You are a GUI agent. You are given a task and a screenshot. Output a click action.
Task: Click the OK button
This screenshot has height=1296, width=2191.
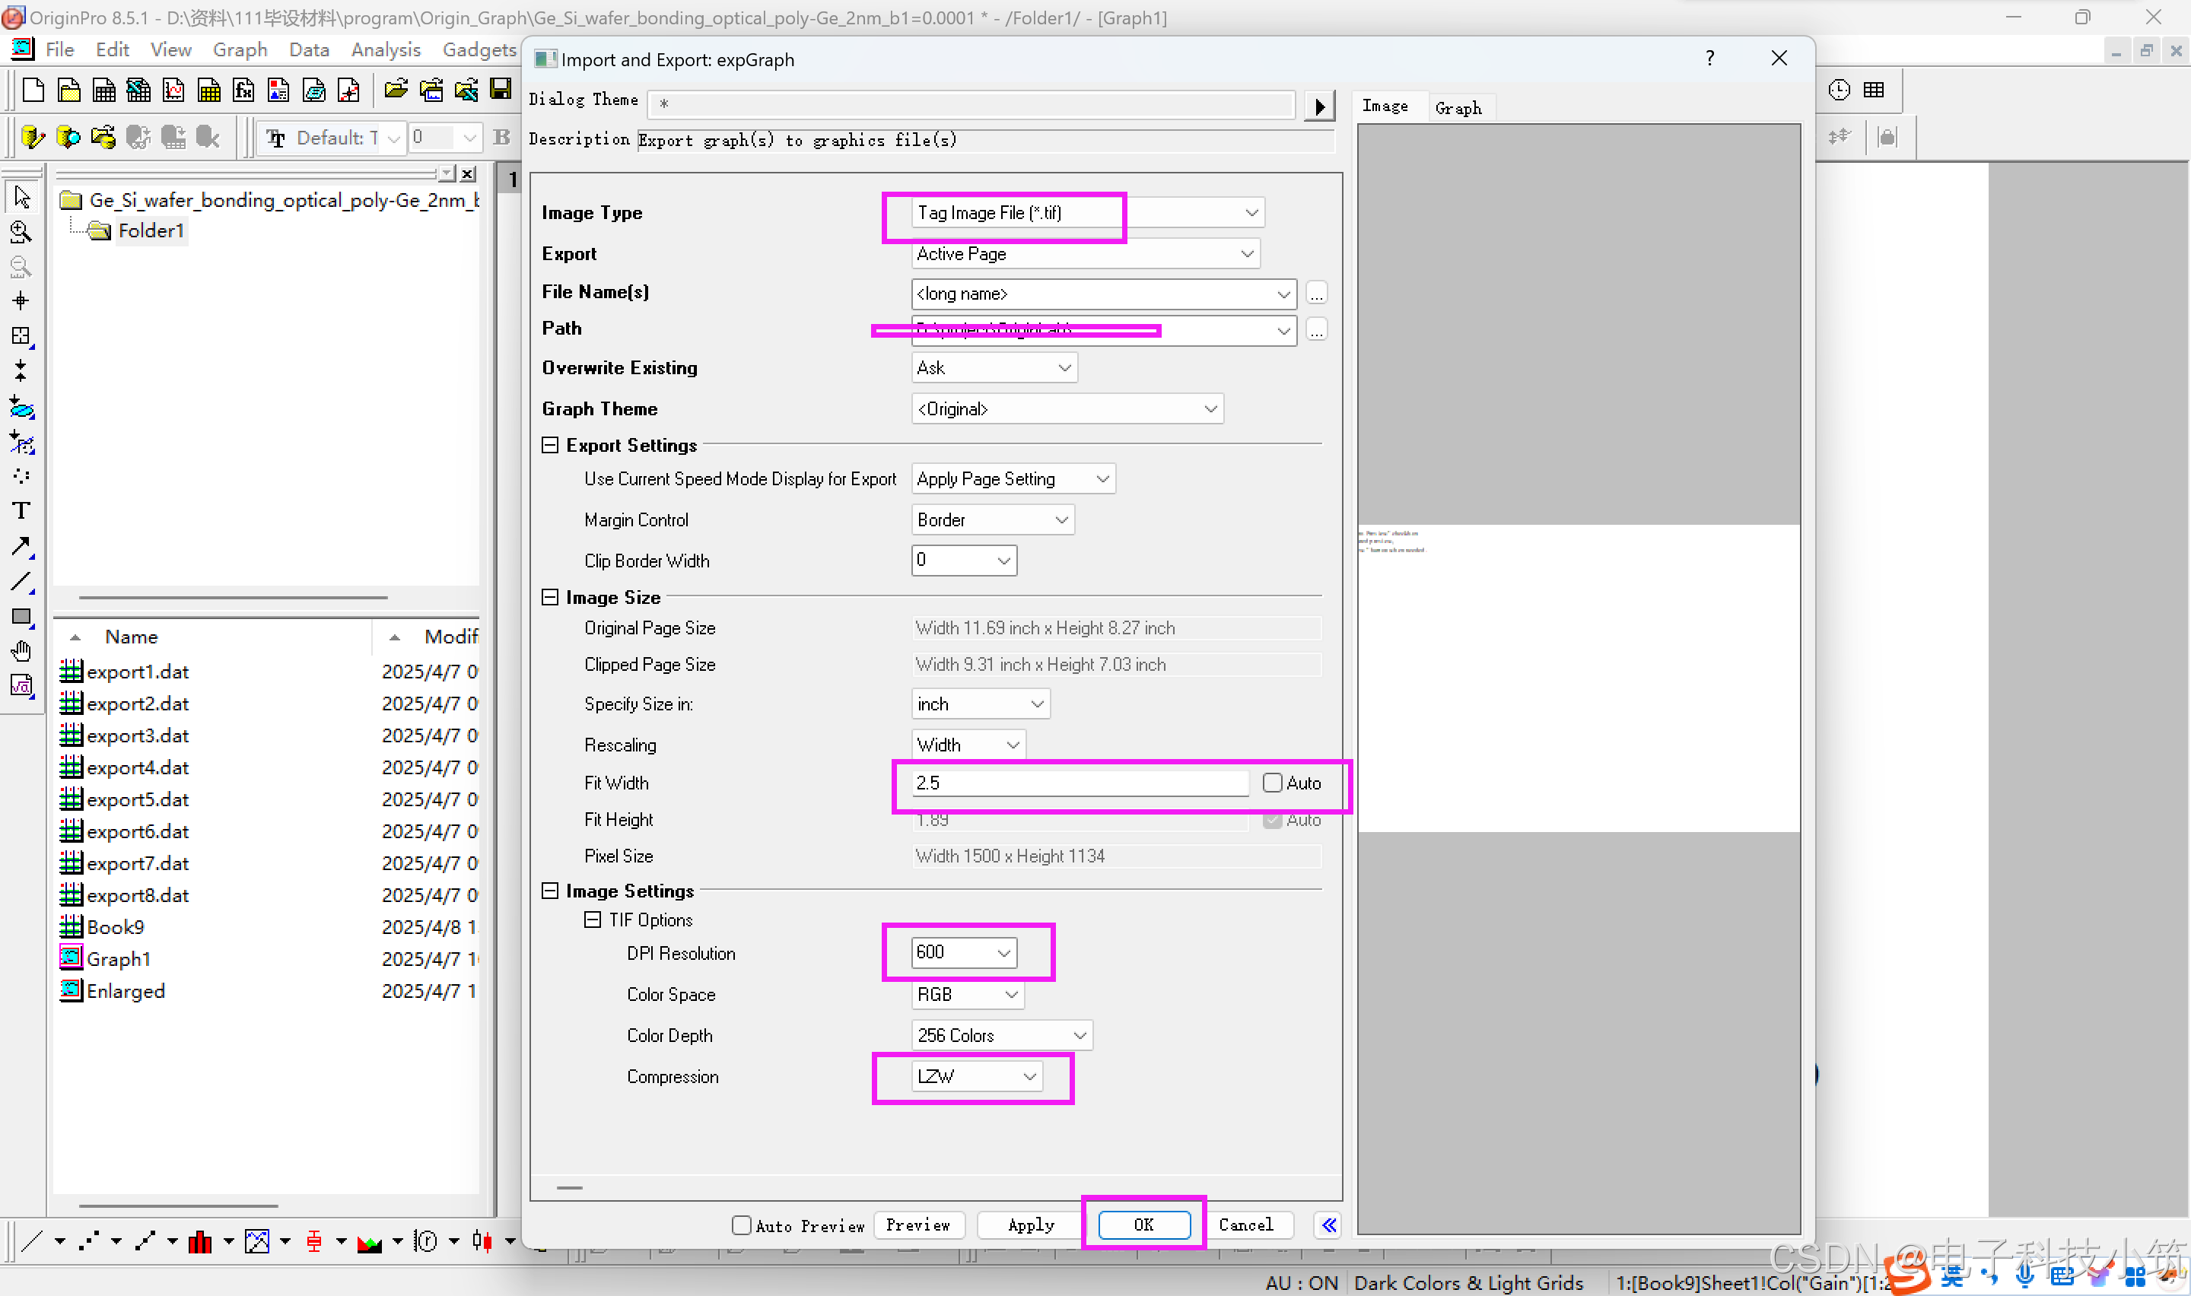click(1143, 1225)
